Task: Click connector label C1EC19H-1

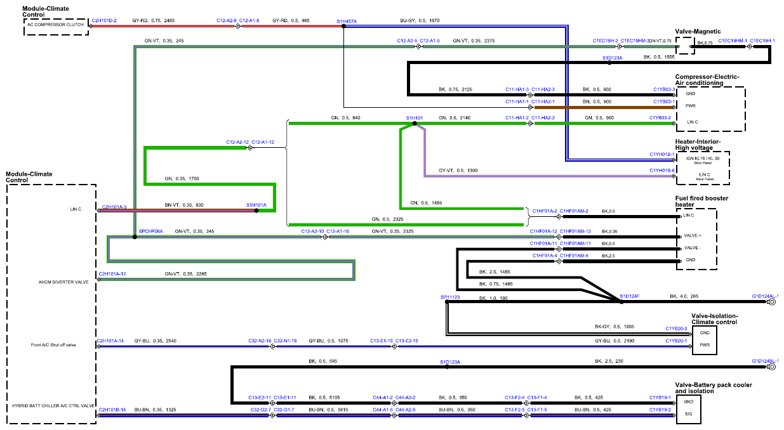Action: point(762,41)
